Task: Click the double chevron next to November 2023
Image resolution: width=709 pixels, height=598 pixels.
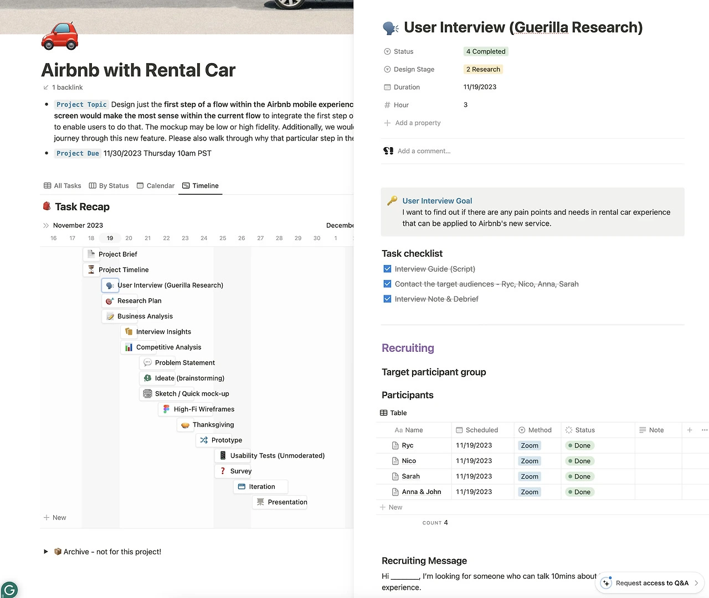Action: tap(46, 225)
